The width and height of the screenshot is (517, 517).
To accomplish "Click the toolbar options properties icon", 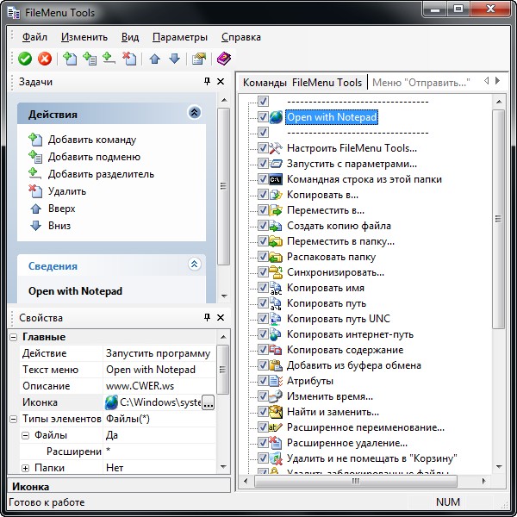I will (200, 59).
